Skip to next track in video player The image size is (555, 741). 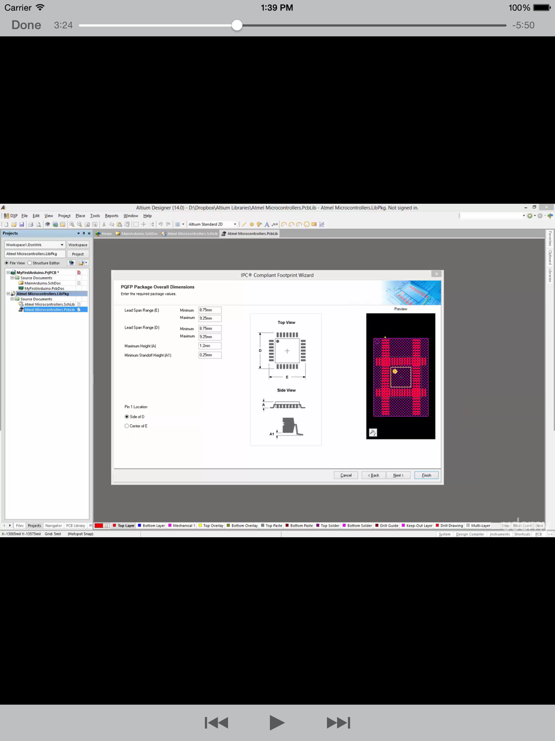[339, 723]
